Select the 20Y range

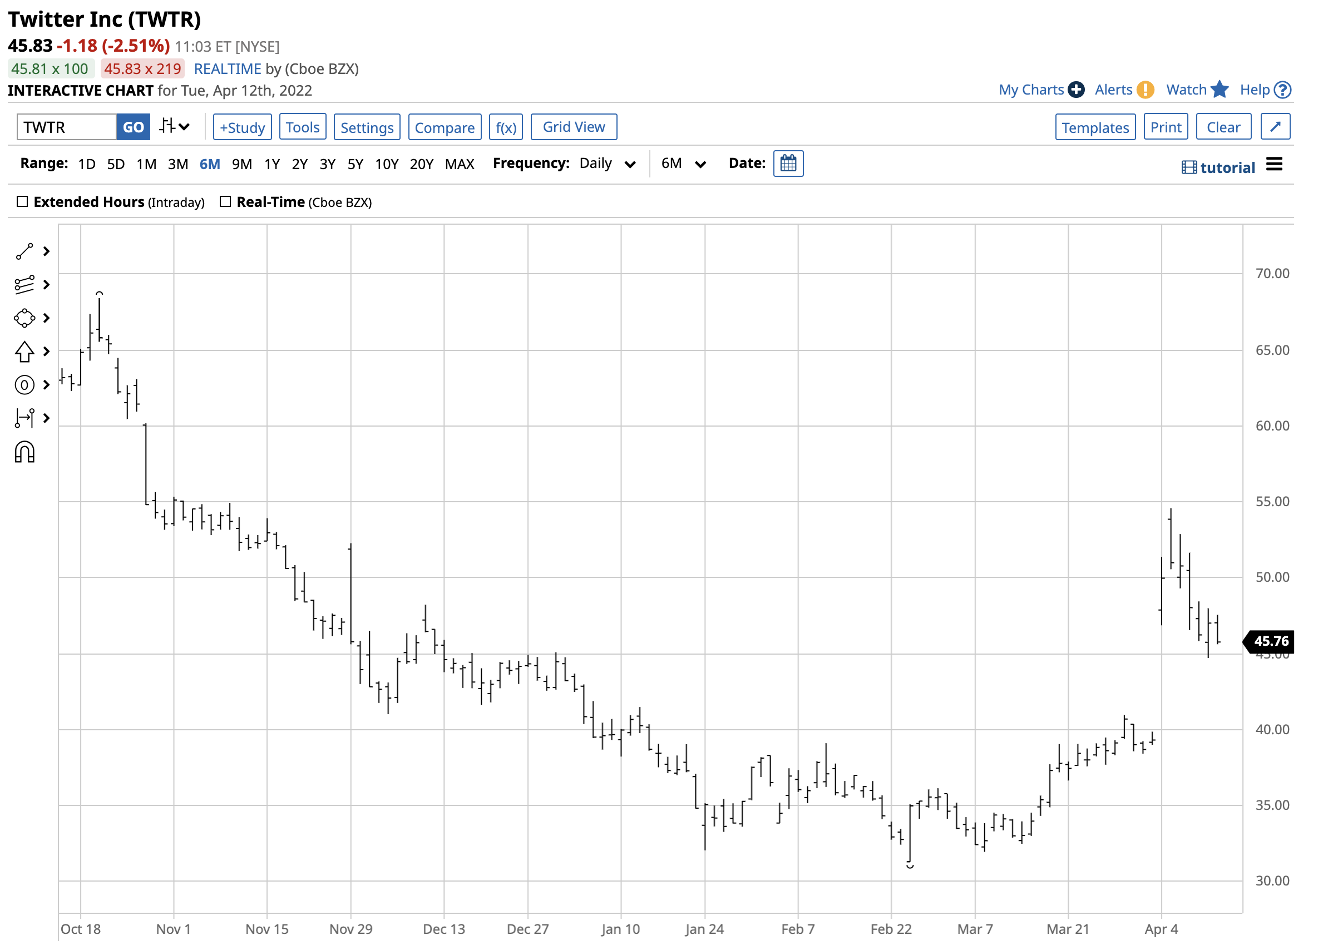(x=422, y=165)
